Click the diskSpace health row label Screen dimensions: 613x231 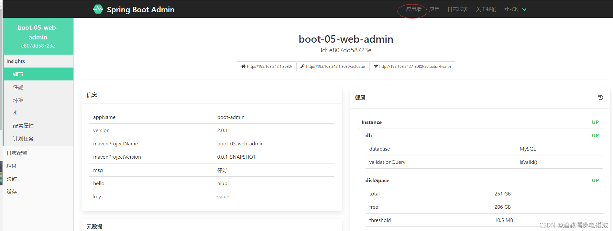point(377,180)
